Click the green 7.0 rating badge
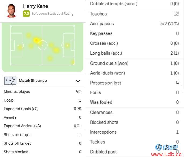 click(26, 14)
